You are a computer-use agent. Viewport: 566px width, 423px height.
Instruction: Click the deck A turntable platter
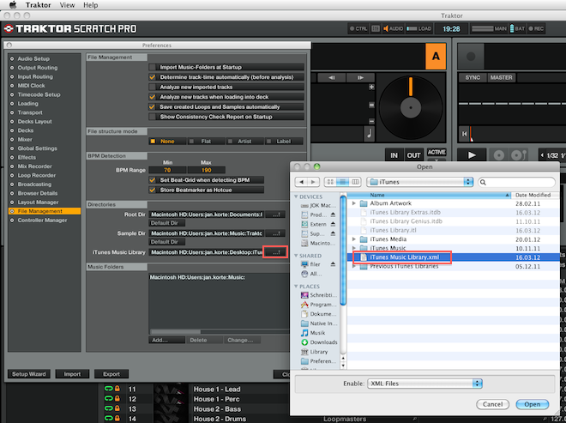point(411,107)
